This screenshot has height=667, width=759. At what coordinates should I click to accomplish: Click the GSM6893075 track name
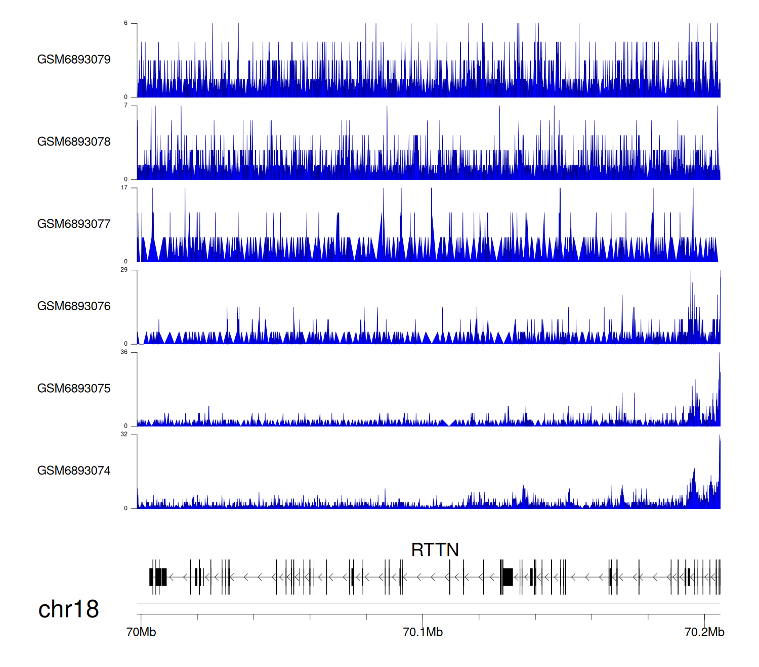[x=74, y=389]
